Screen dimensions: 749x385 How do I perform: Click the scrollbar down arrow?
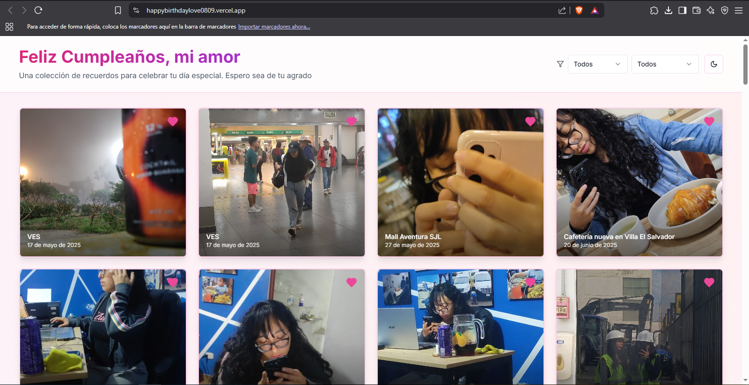745,380
